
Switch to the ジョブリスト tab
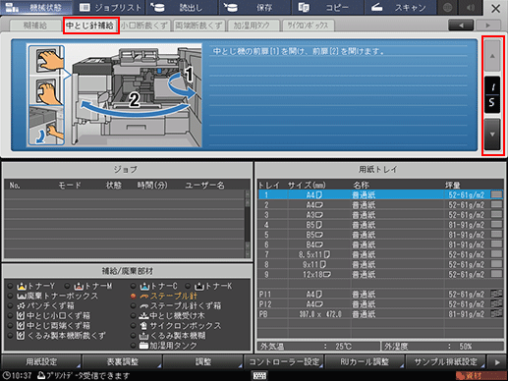coord(109,8)
